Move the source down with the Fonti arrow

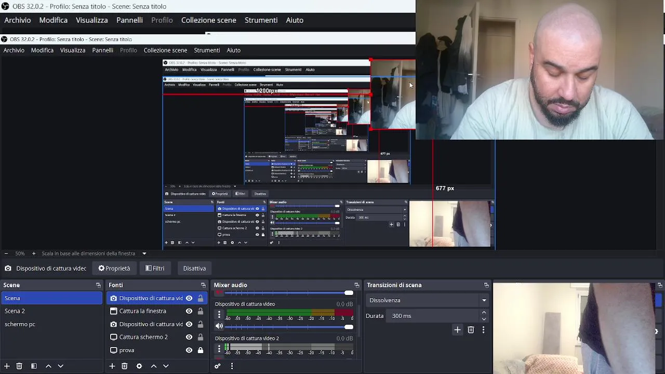[166, 366]
